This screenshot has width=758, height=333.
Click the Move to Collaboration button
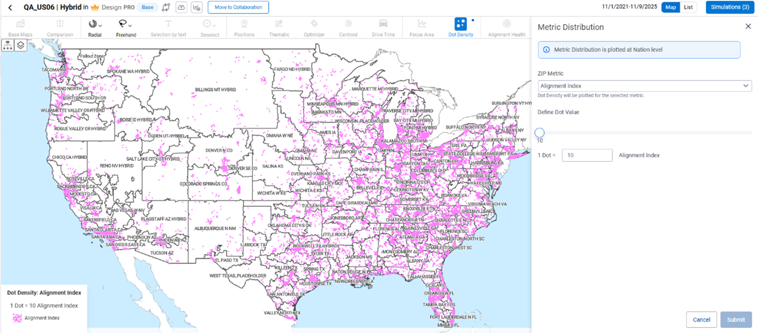238,7
